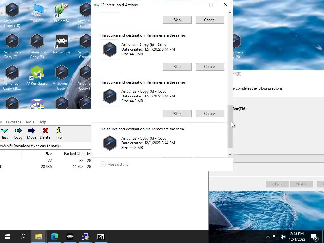Open the Project64 desktop shortcut

(61, 13)
